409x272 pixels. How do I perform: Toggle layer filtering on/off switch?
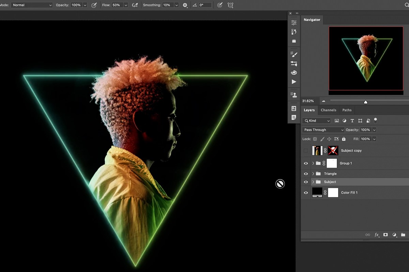(376, 120)
